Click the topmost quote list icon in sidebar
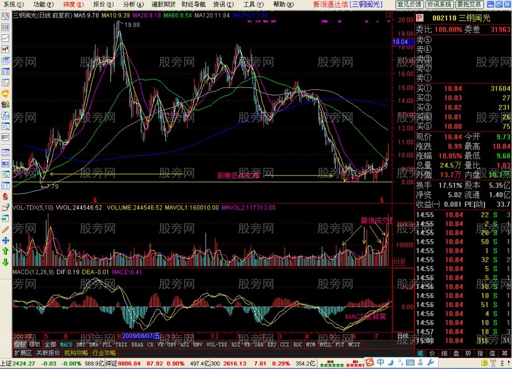Viewport: 512px width, 369px height. (5, 16)
